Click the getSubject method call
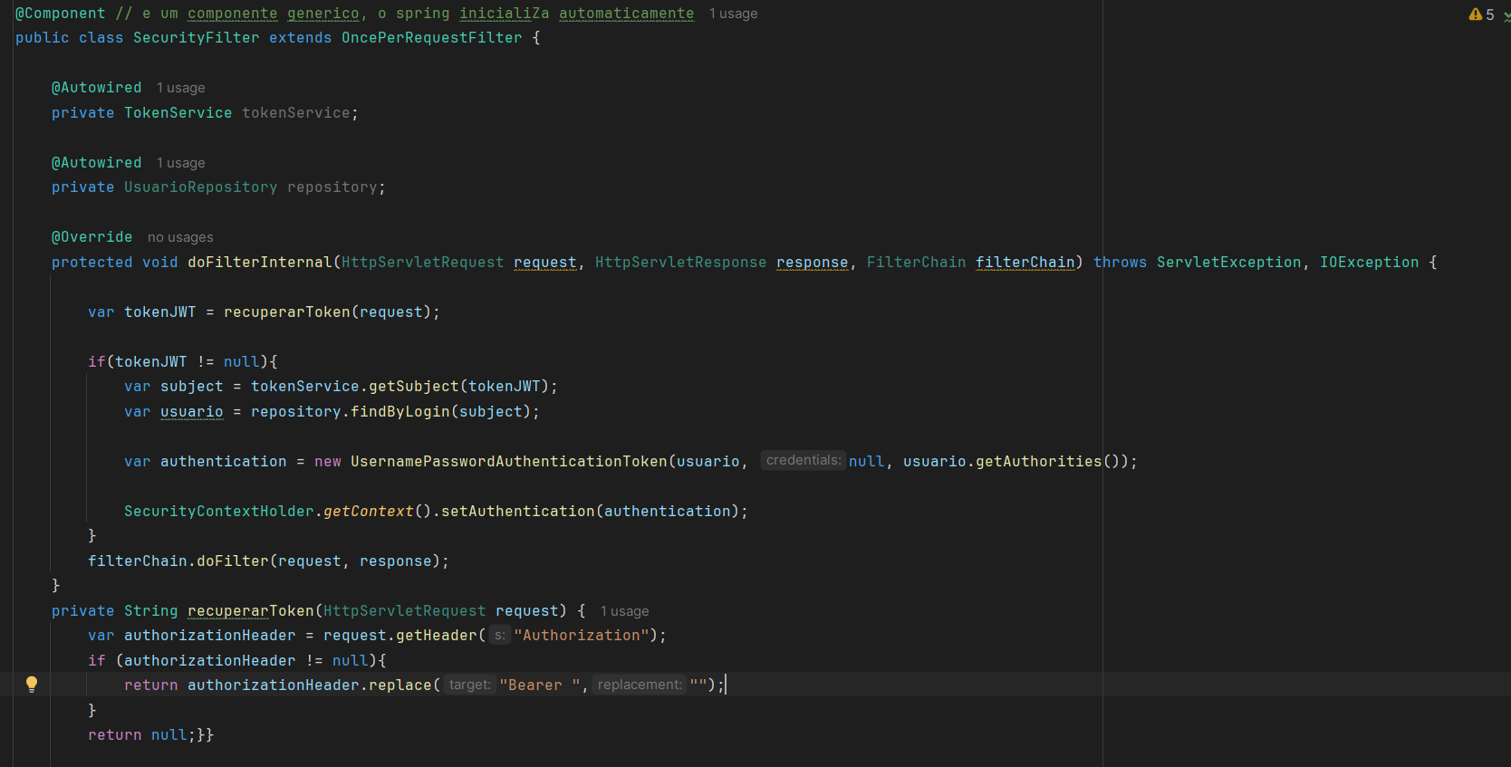1511x767 pixels. click(413, 387)
